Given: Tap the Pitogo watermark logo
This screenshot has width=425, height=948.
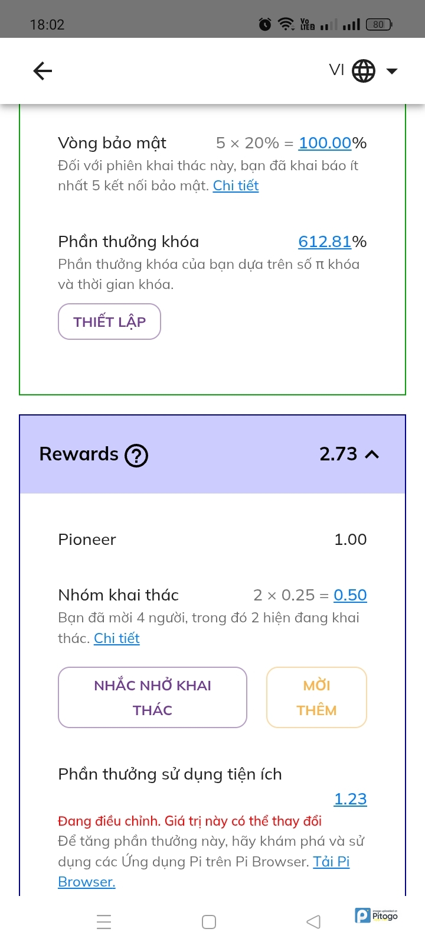Looking at the screenshot, I should [x=376, y=915].
